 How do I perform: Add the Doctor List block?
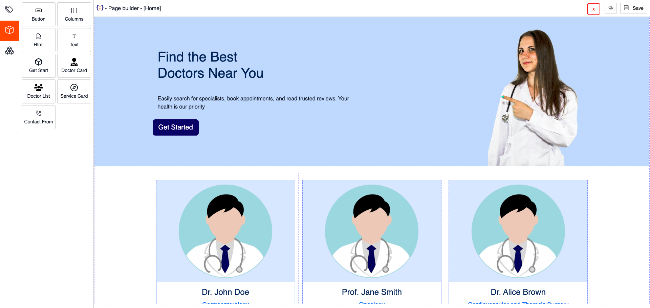pyautogui.click(x=39, y=91)
